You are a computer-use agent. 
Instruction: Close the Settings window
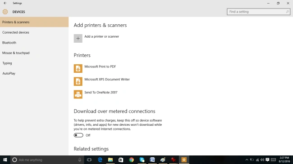click(x=288, y=3)
